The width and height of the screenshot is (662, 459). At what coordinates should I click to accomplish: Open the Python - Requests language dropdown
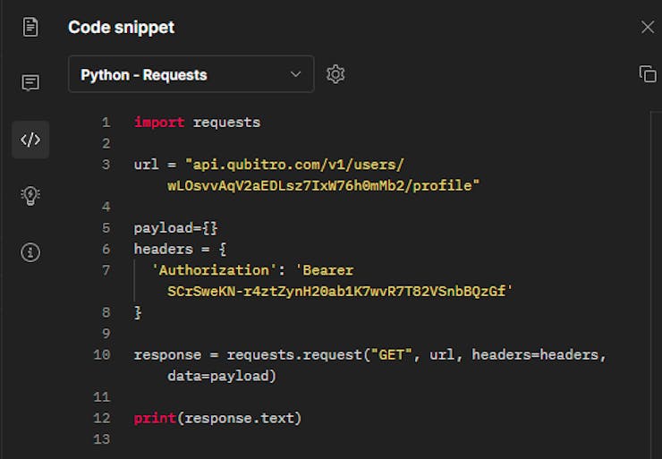tap(191, 74)
